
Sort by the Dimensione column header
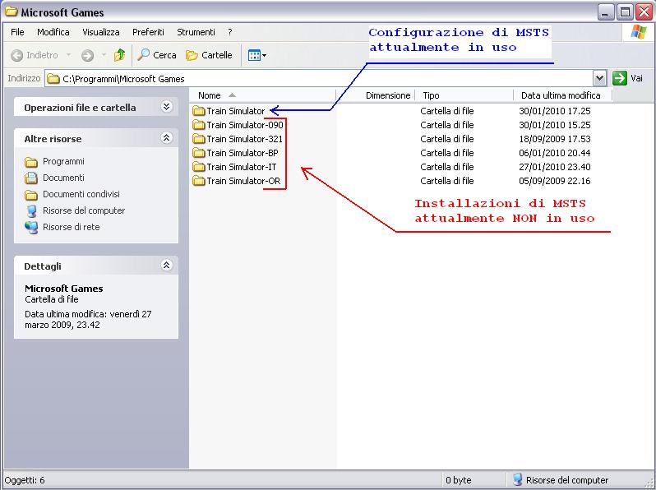[376, 95]
